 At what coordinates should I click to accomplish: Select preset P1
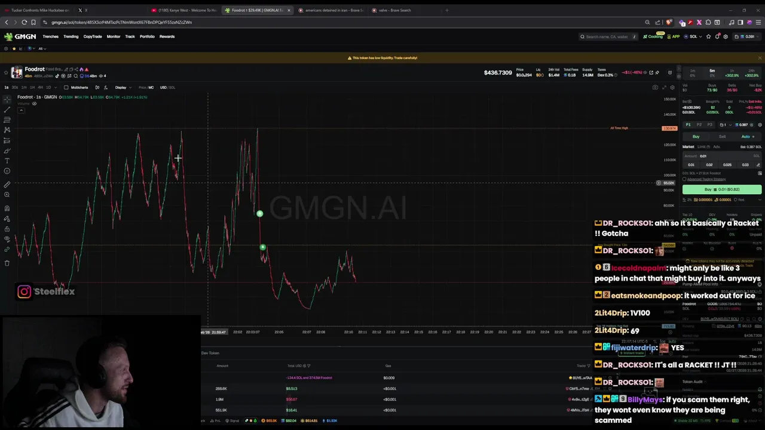pyautogui.click(x=688, y=125)
